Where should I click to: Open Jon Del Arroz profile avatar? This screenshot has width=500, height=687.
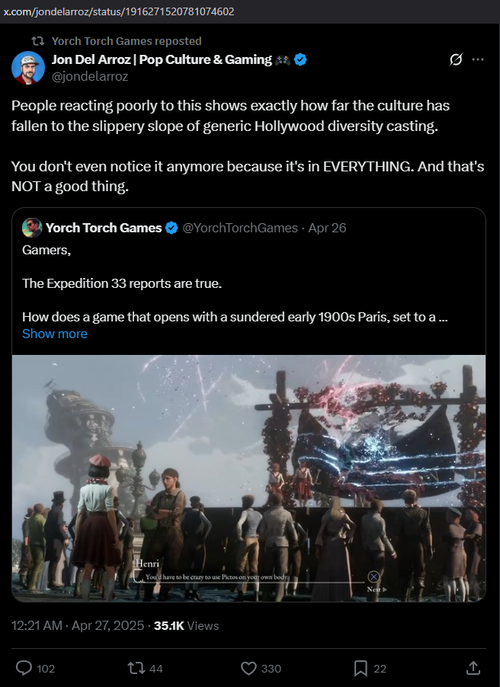tap(28, 68)
